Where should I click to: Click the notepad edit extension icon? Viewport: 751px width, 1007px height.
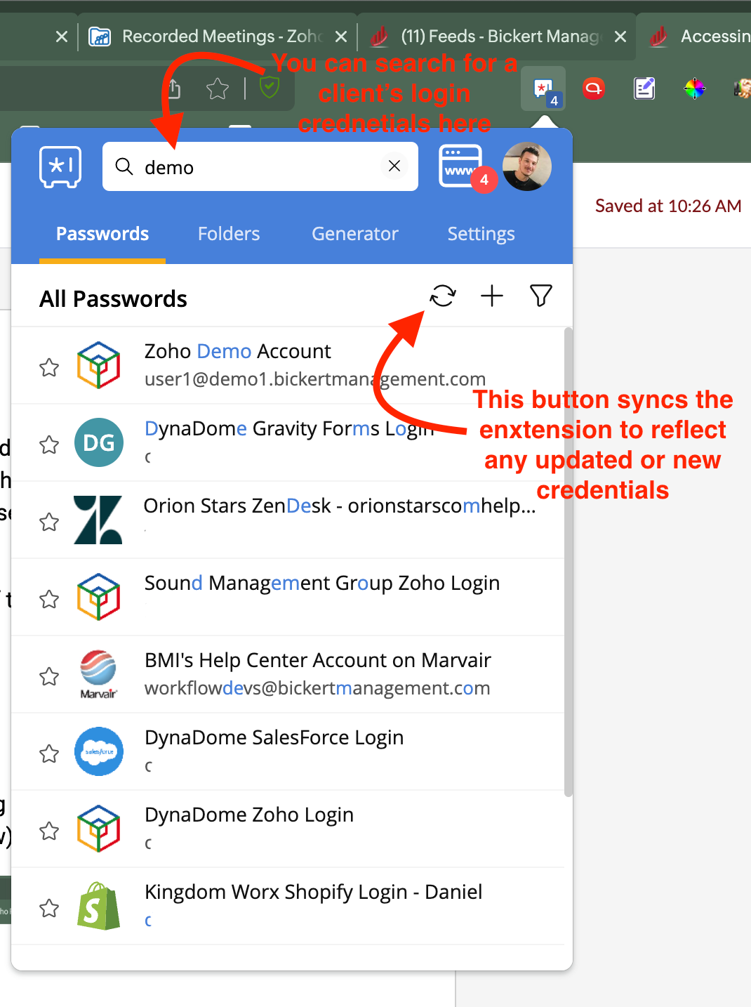point(644,89)
